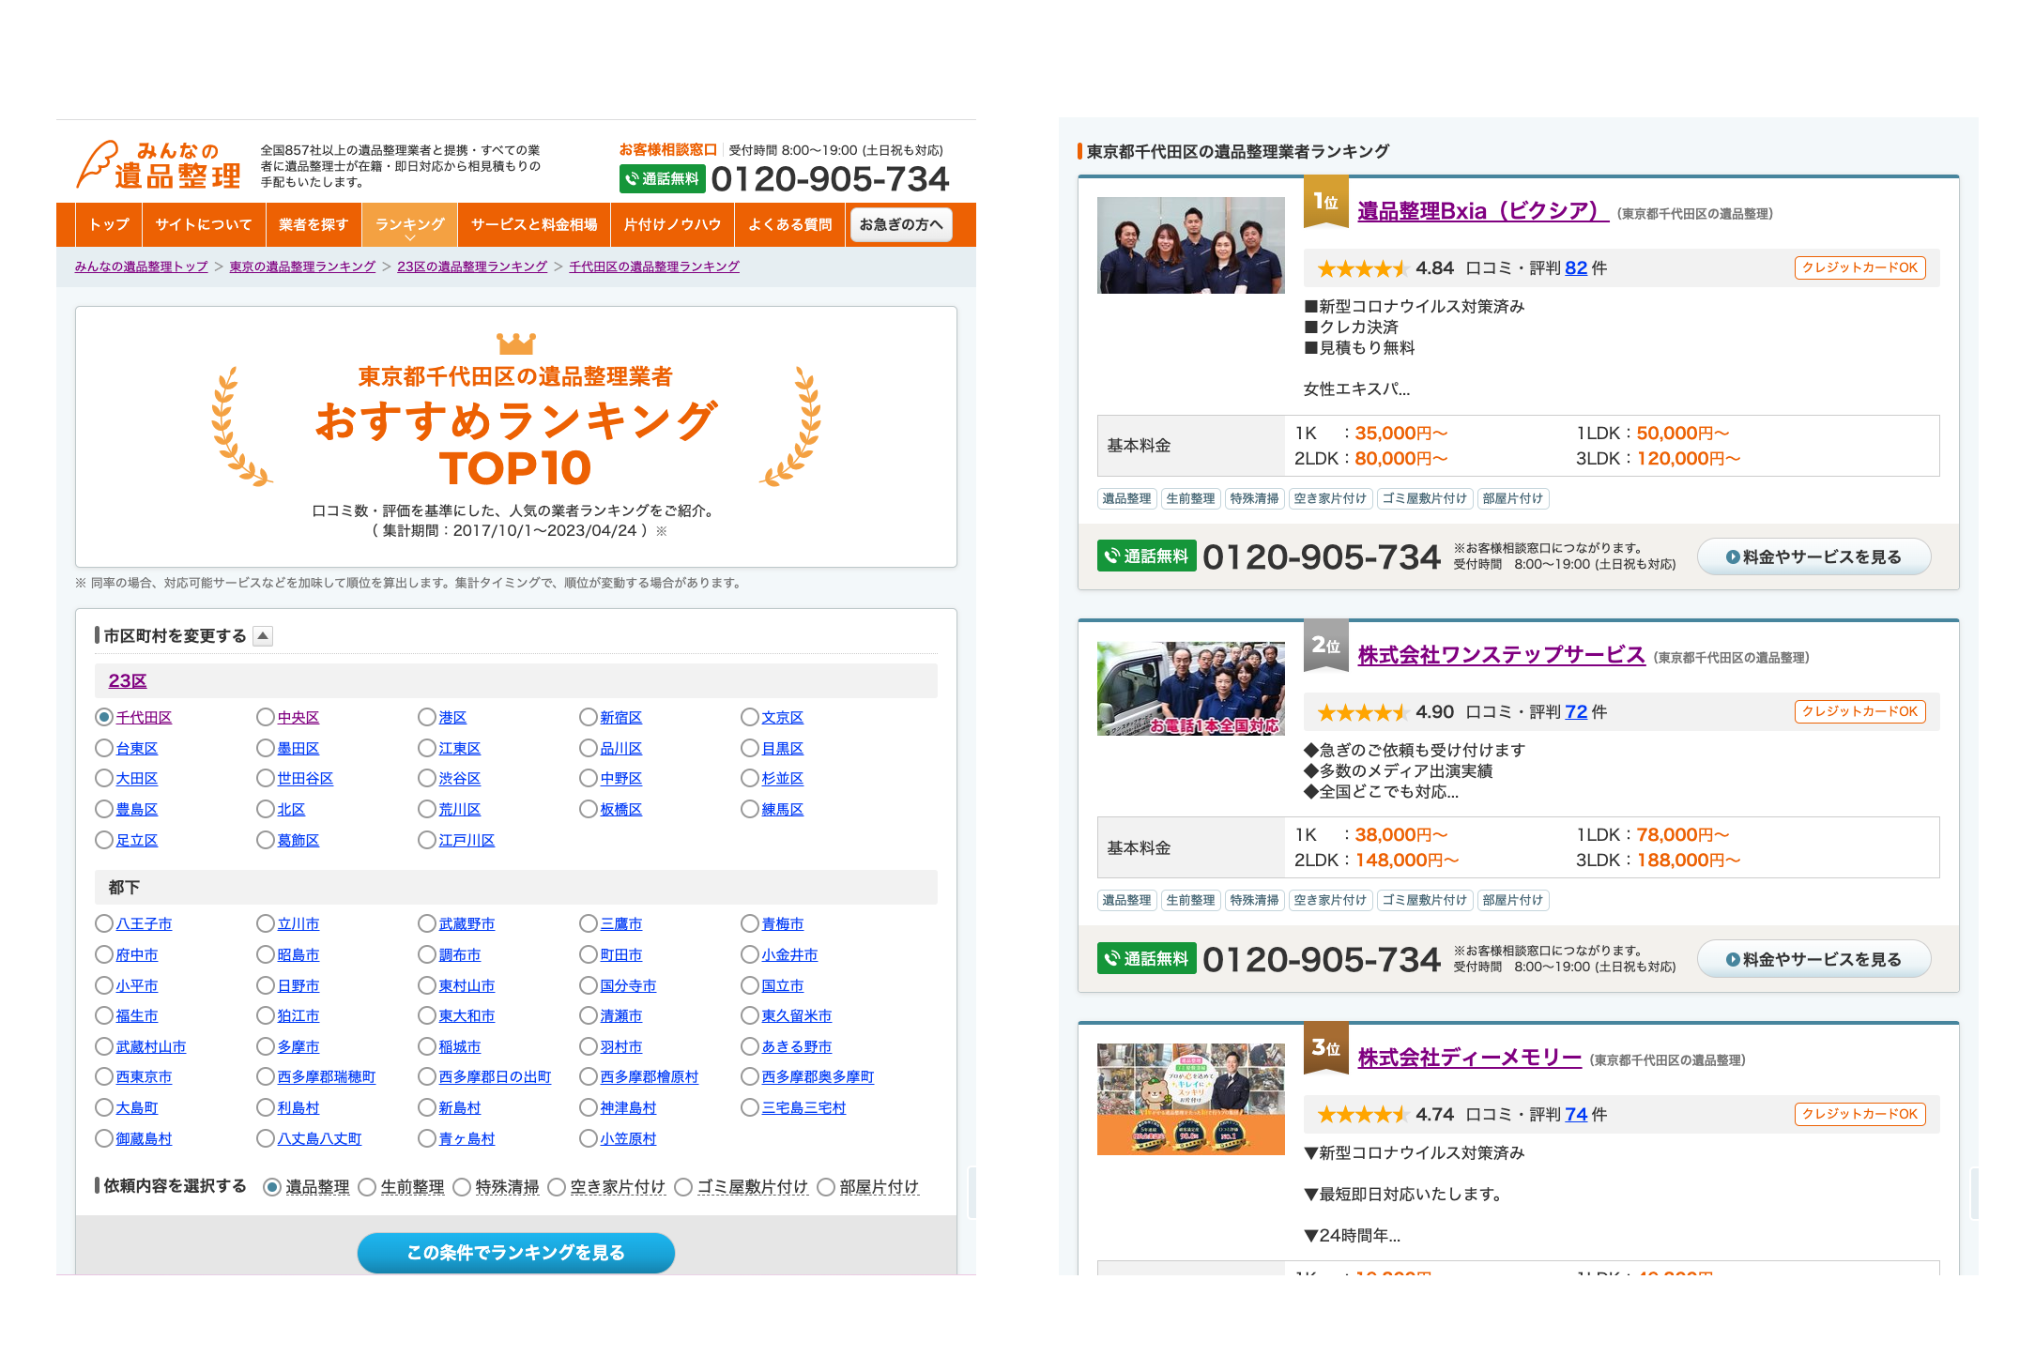Open the ランキング nav dropdown
The width and height of the screenshot is (2035, 1356).
point(409,225)
